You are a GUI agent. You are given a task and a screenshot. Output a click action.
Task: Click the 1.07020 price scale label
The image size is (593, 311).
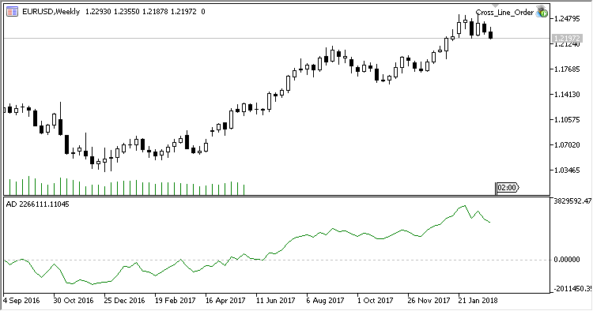pyautogui.click(x=567, y=145)
